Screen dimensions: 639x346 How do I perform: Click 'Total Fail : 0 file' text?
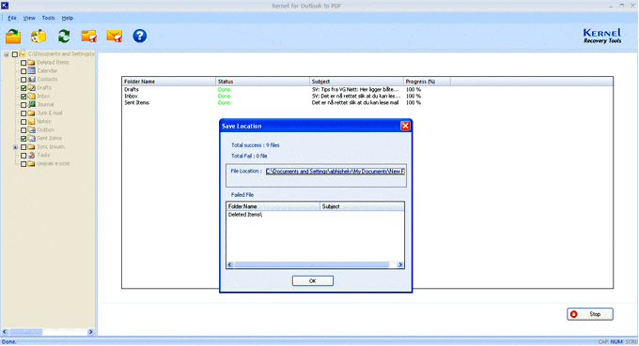tap(249, 157)
